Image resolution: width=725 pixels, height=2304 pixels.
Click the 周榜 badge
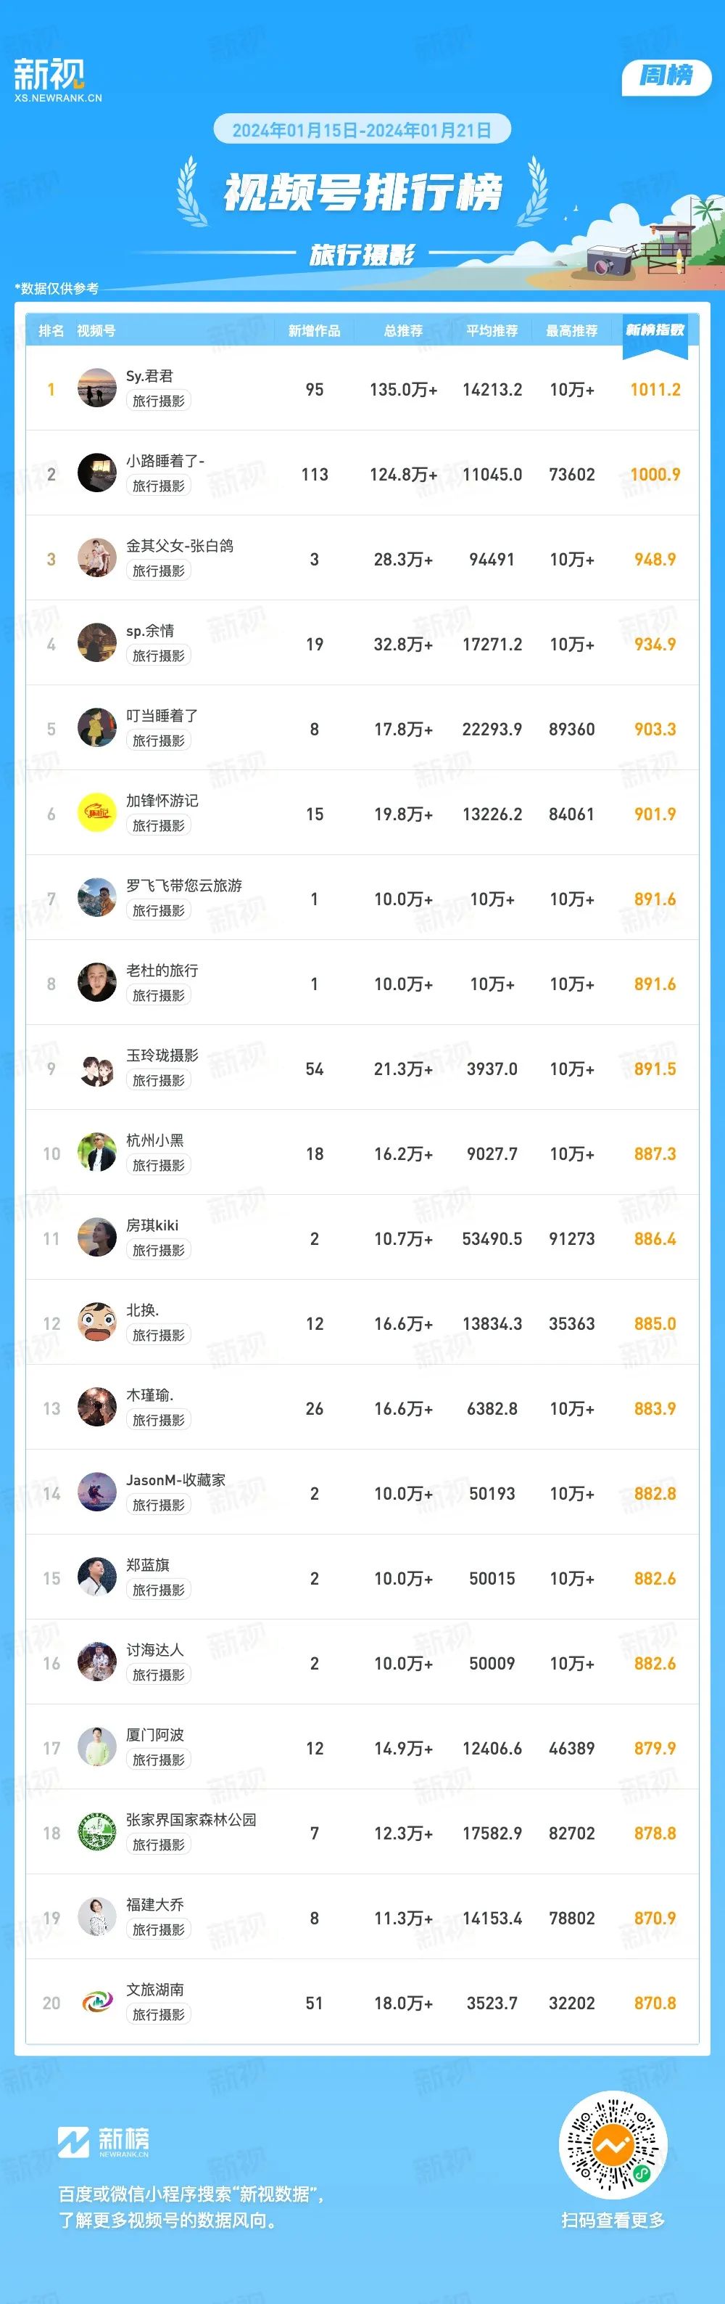[666, 77]
